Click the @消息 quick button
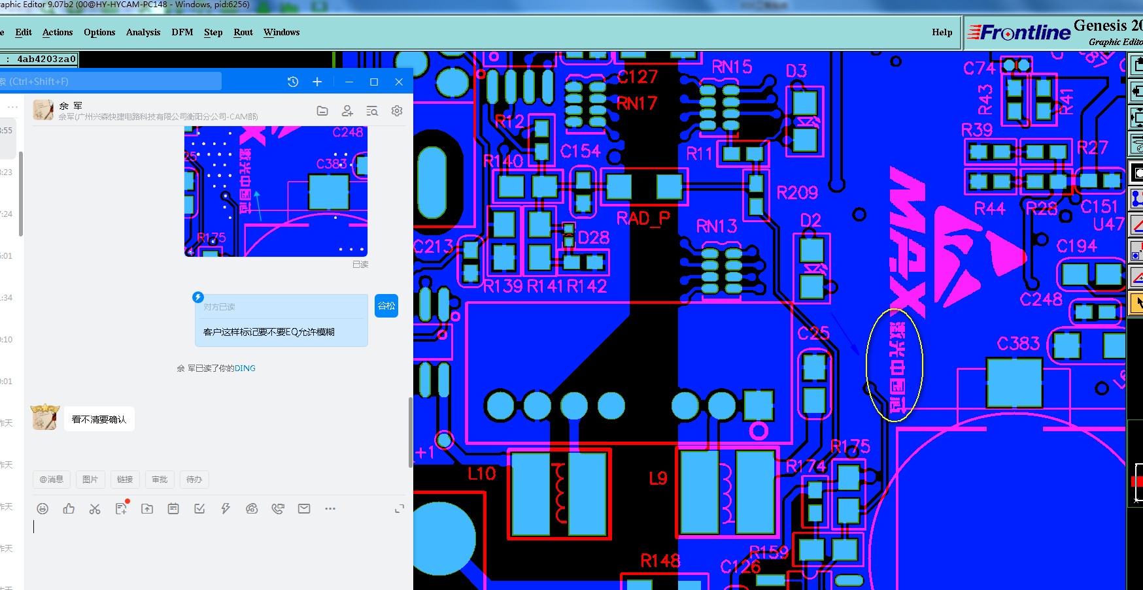The height and width of the screenshot is (590, 1143). [x=51, y=480]
